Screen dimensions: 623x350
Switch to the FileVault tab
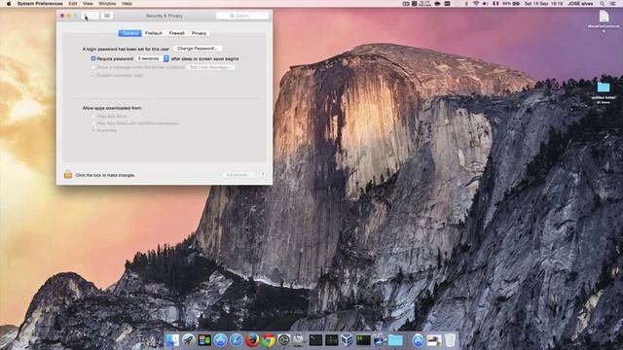click(x=154, y=33)
